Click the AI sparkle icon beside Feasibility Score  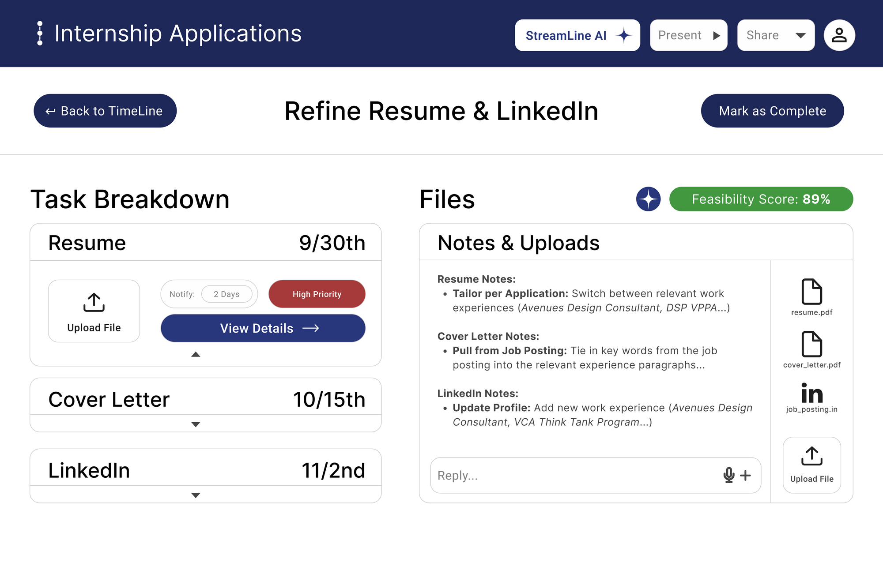(x=648, y=199)
